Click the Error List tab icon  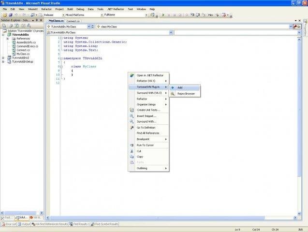click(3, 224)
